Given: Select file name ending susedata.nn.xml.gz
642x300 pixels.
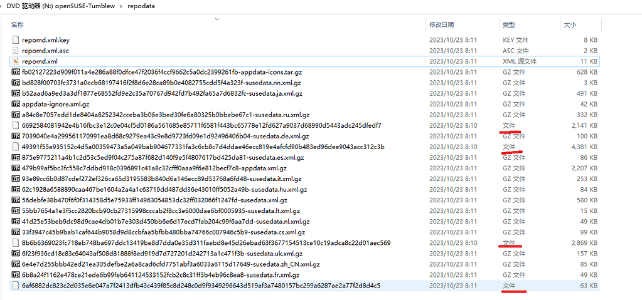Looking at the screenshot, I should tap(161, 83).
